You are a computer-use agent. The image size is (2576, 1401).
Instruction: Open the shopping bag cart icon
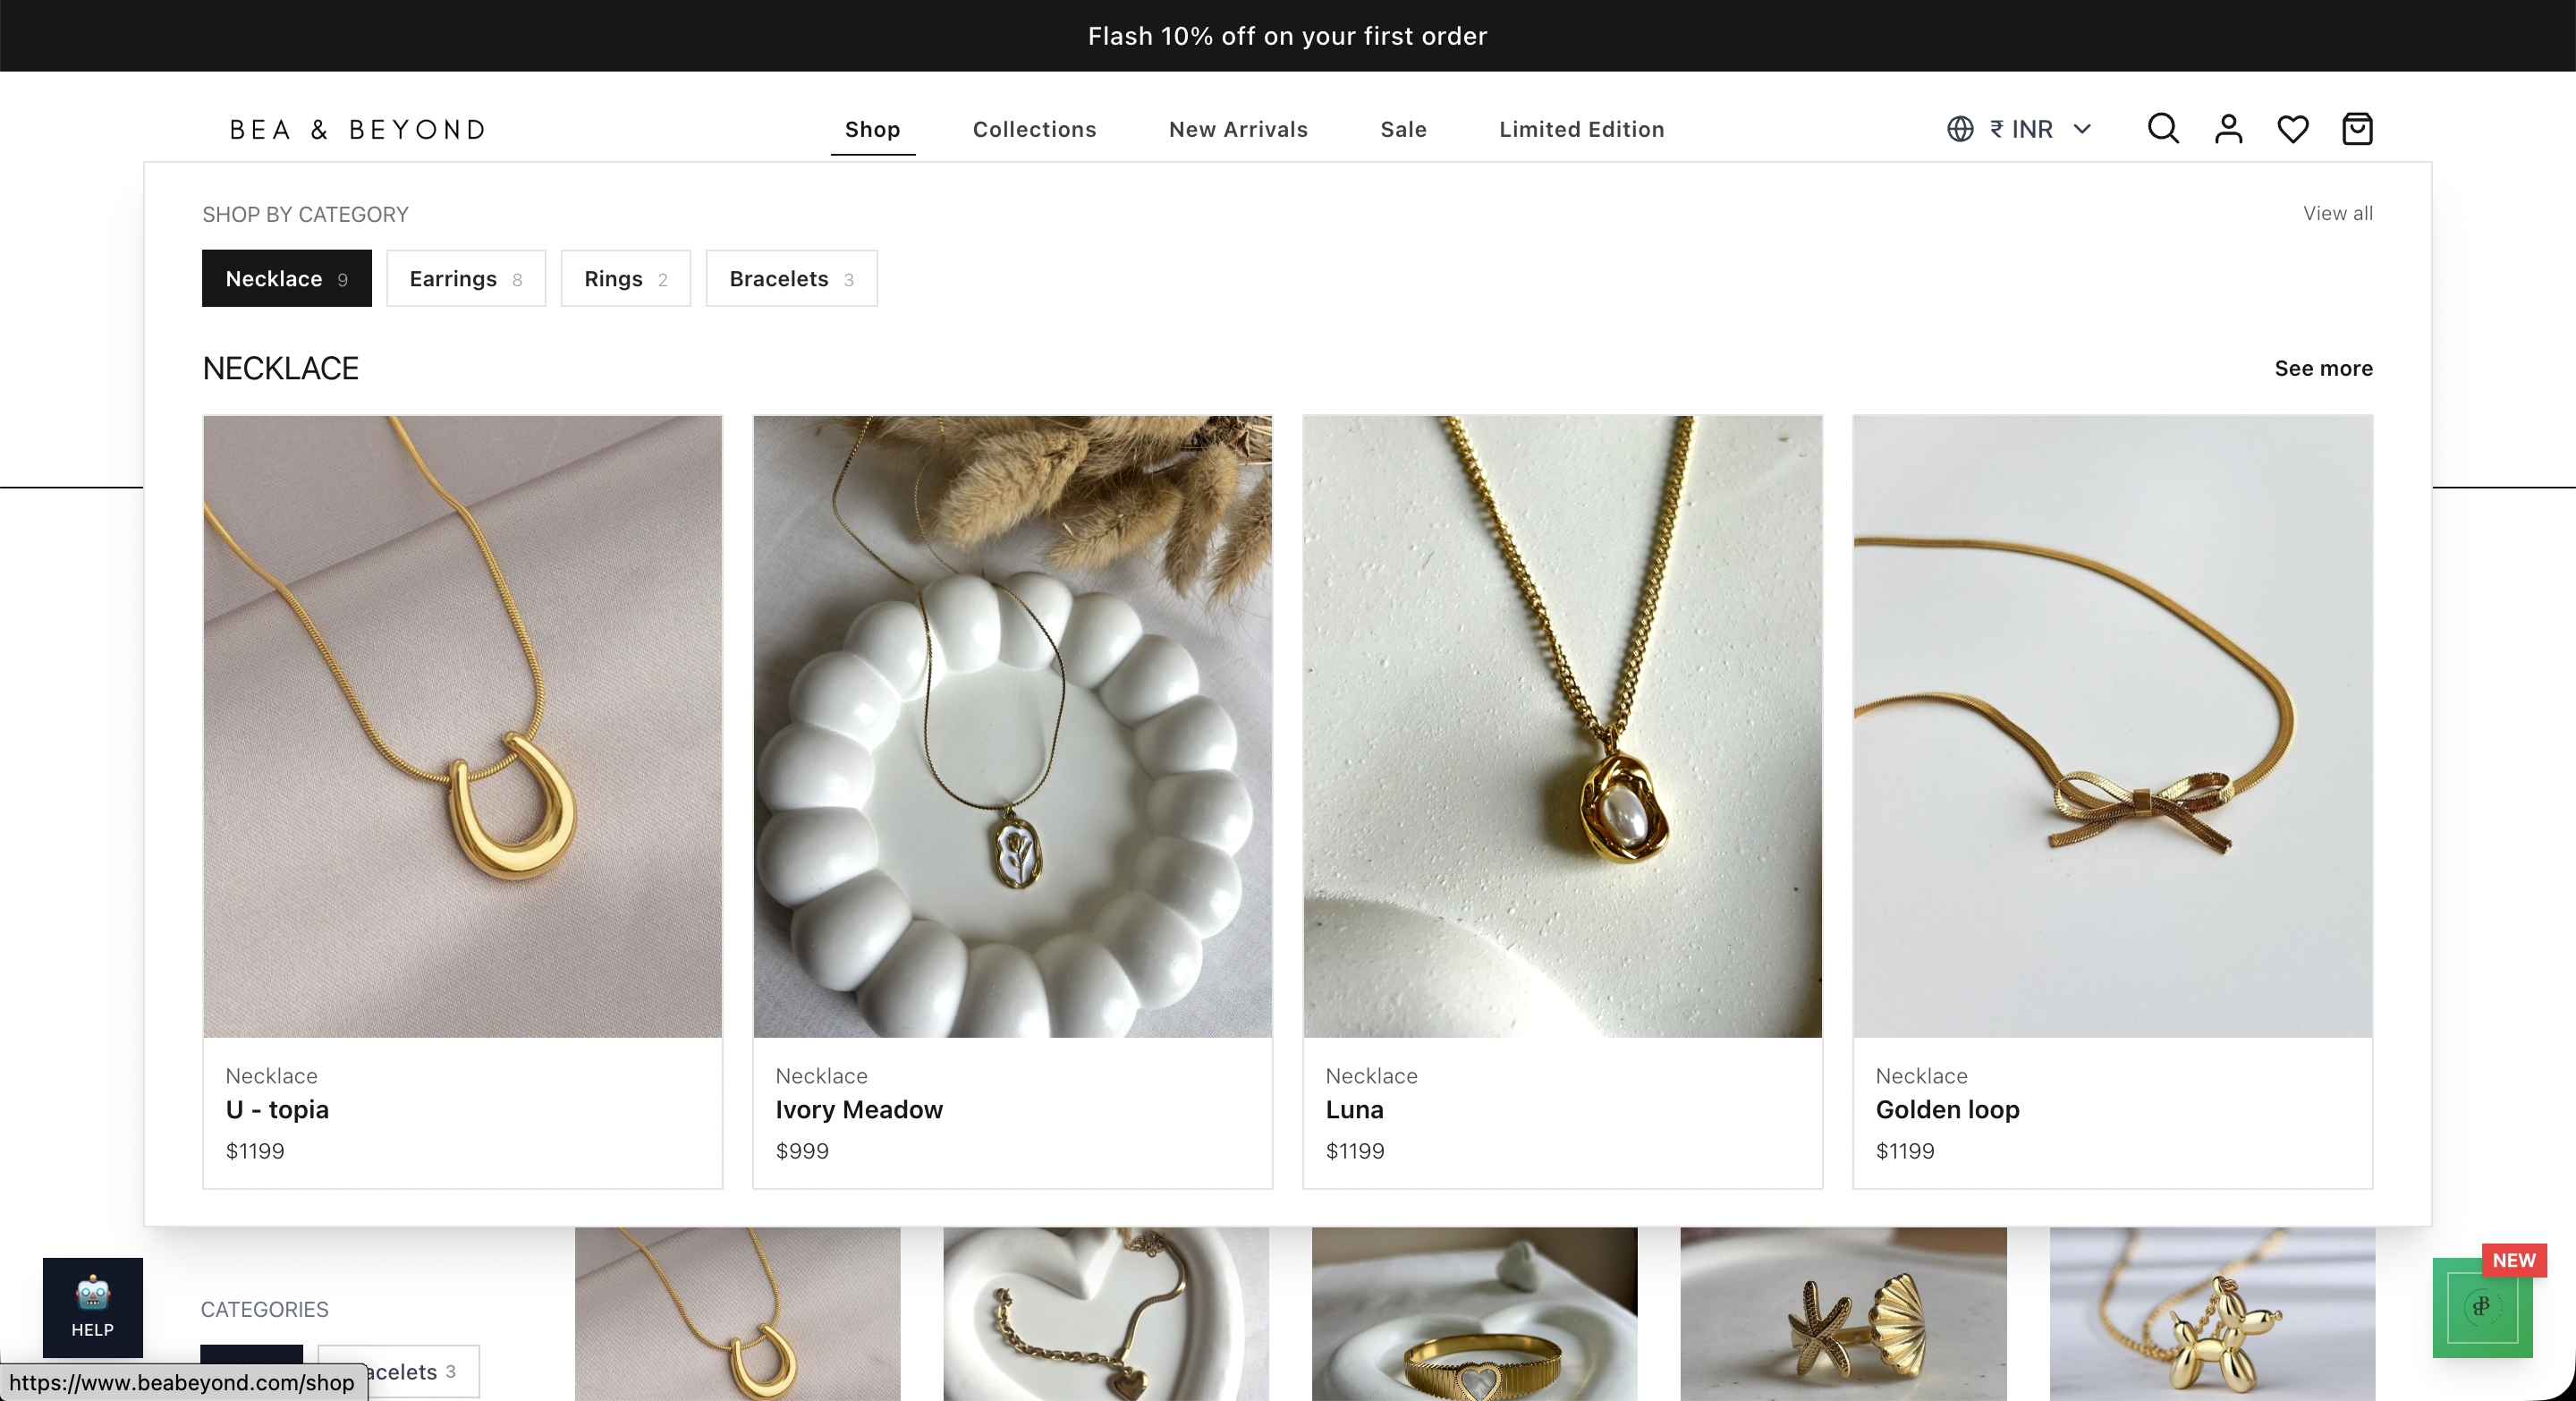(x=2357, y=129)
